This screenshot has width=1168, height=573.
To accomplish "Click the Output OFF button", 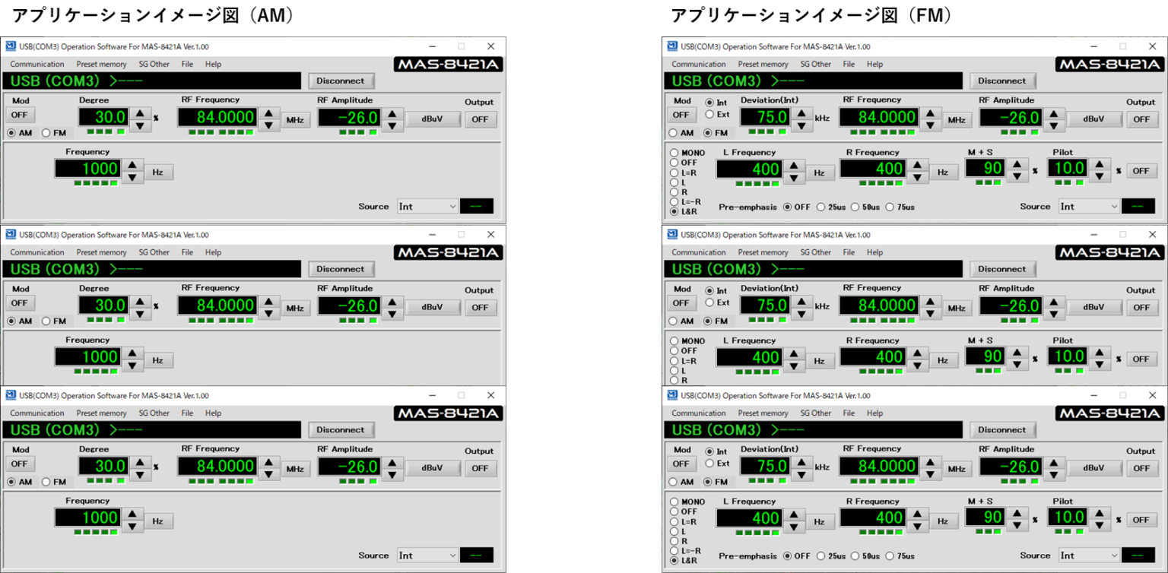I will pos(480,119).
